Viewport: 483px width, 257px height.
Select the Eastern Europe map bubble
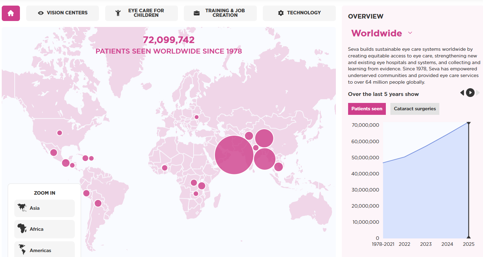(196, 117)
